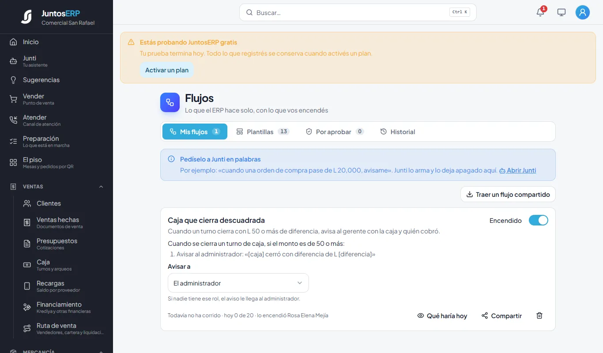Expand the Avisar a dropdown
Image resolution: width=603 pixels, height=353 pixels.
coord(238,283)
